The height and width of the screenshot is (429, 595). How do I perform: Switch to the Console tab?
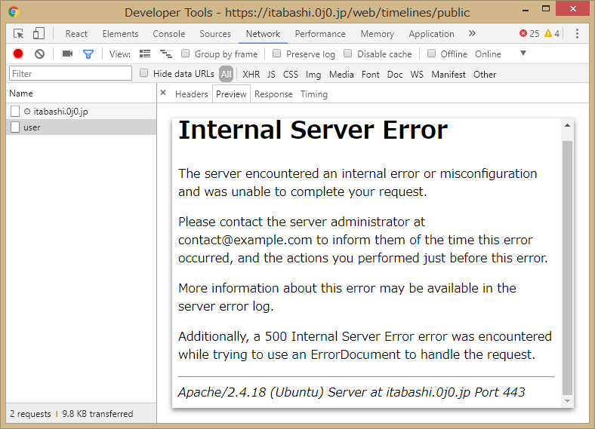[x=168, y=34]
